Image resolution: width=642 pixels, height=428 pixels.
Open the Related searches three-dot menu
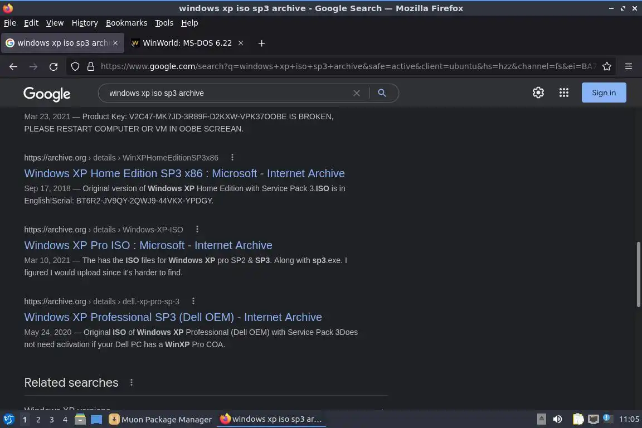click(x=132, y=382)
